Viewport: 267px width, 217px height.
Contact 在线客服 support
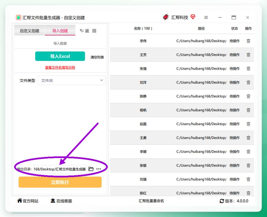click(61, 201)
